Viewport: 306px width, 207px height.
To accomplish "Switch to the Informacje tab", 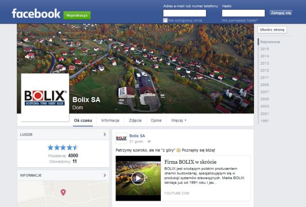I will point(110,121).
